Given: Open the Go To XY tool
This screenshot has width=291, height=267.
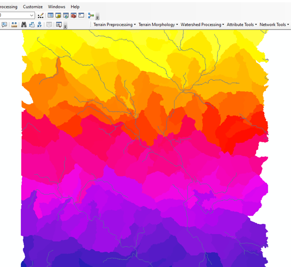Looking at the screenshot, I should click(39, 25).
